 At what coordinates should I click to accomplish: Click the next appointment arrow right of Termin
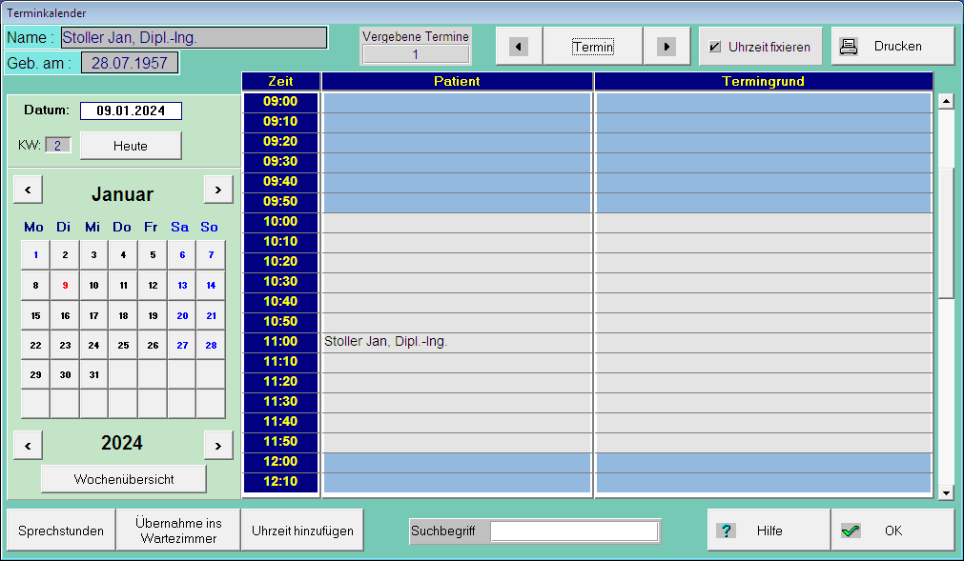click(x=667, y=47)
